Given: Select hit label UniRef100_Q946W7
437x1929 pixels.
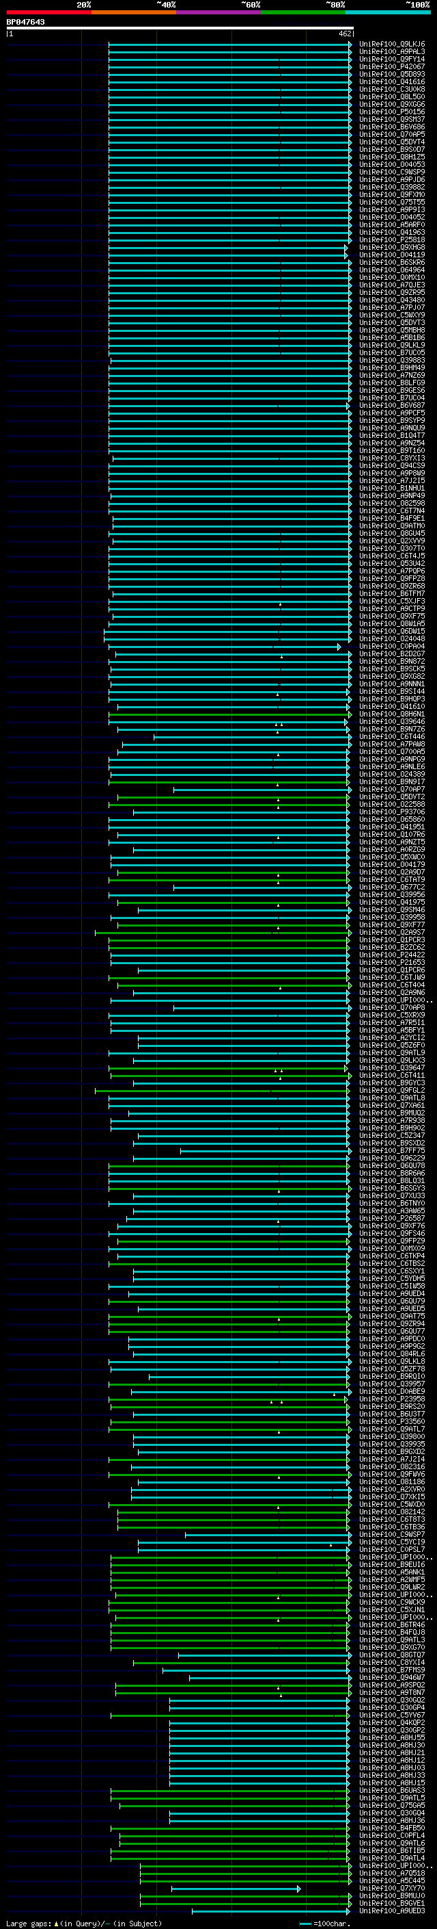Looking at the screenshot, I should (x=392, y=1678).
